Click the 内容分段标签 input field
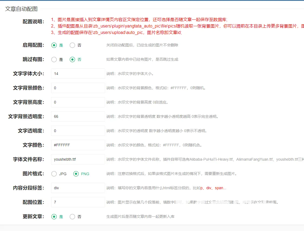Screen dimensions: 304x231 coord(78,188)
